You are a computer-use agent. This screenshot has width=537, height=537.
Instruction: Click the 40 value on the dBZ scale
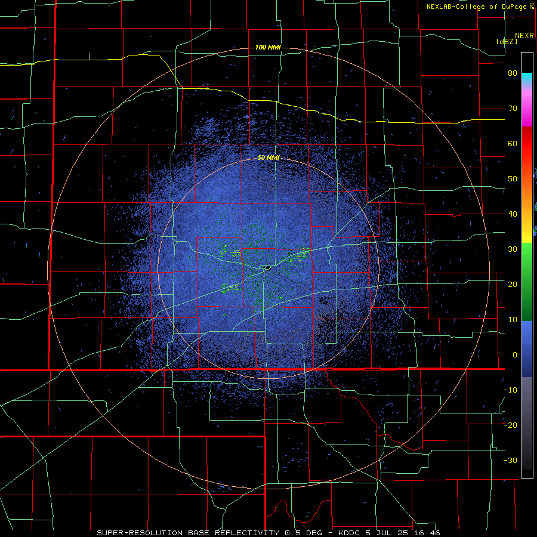[x=513, y=214]
